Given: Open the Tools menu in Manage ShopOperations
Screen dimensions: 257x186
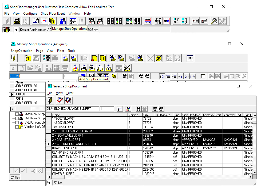Looking at the screenshot, I should click(x=72, y=51).
